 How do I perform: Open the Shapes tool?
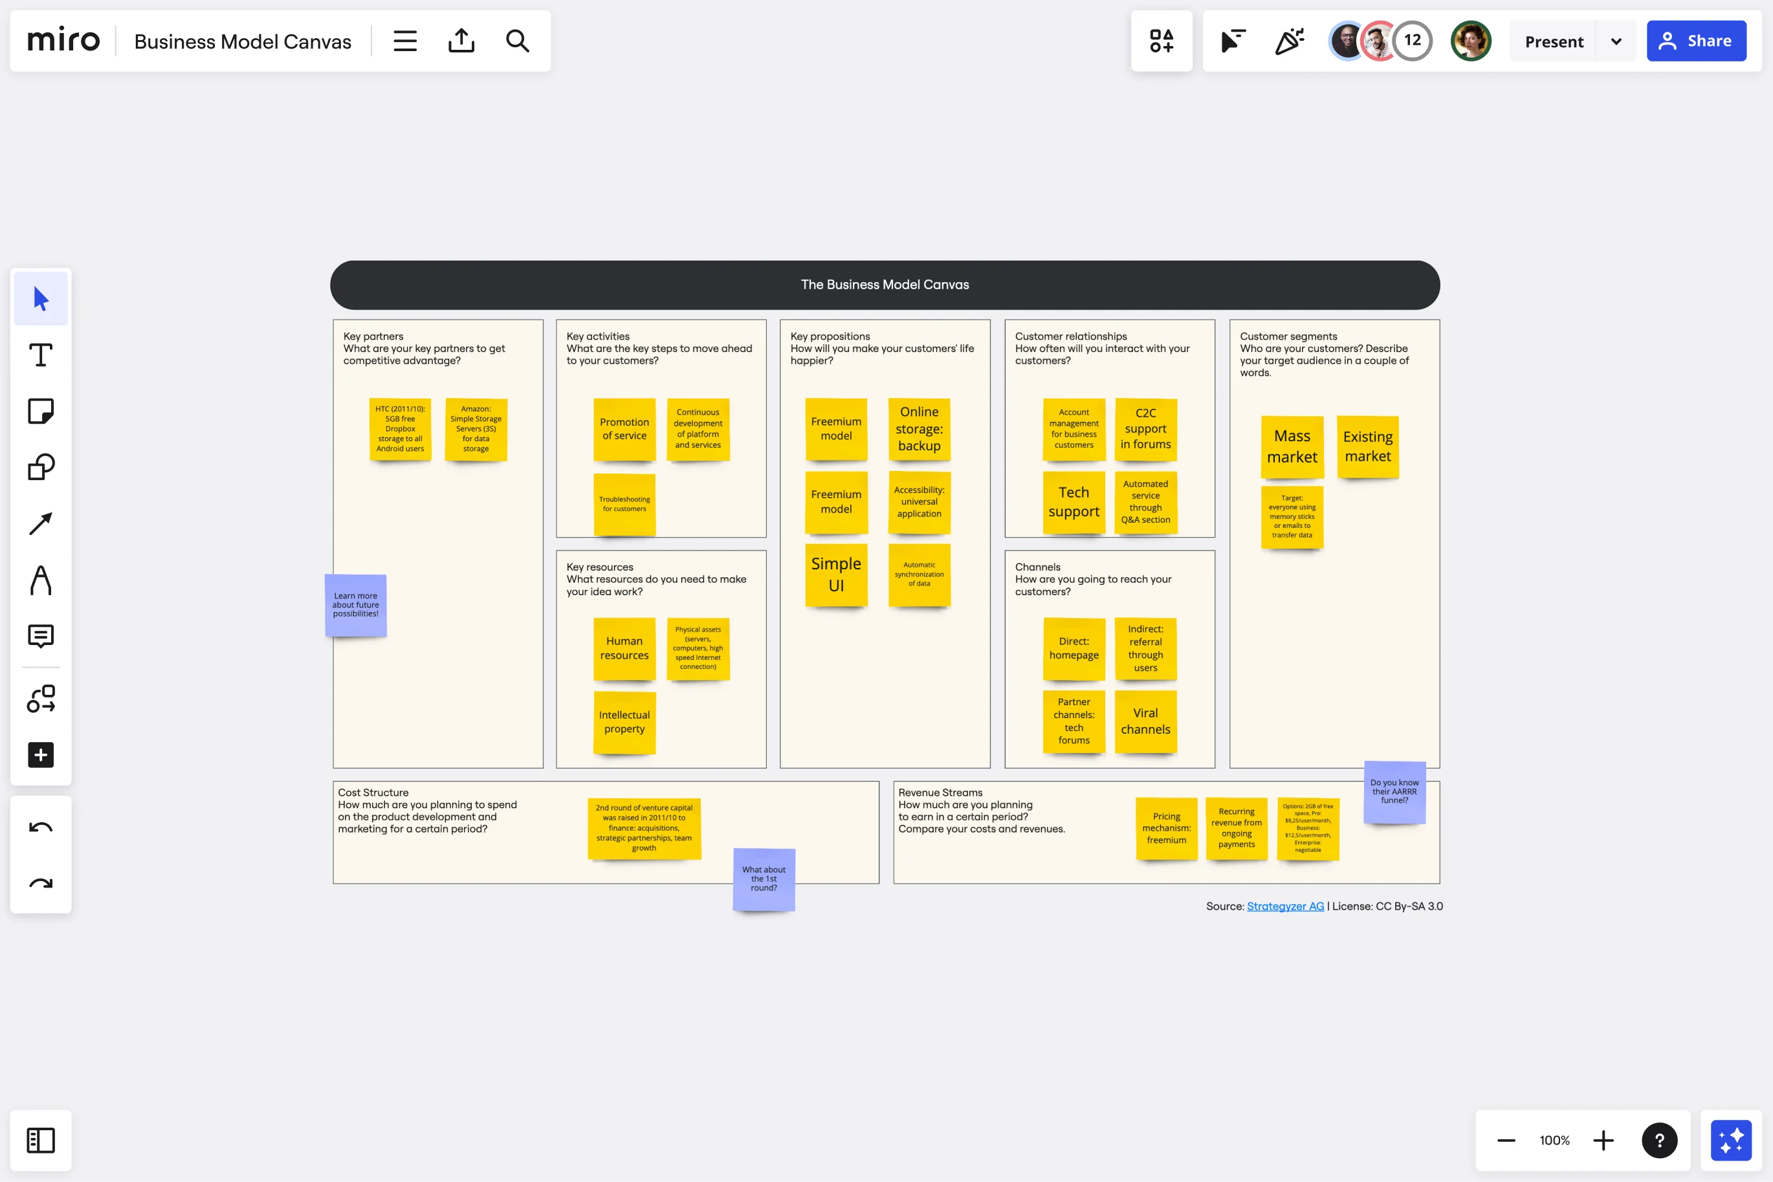pos(41,467)
